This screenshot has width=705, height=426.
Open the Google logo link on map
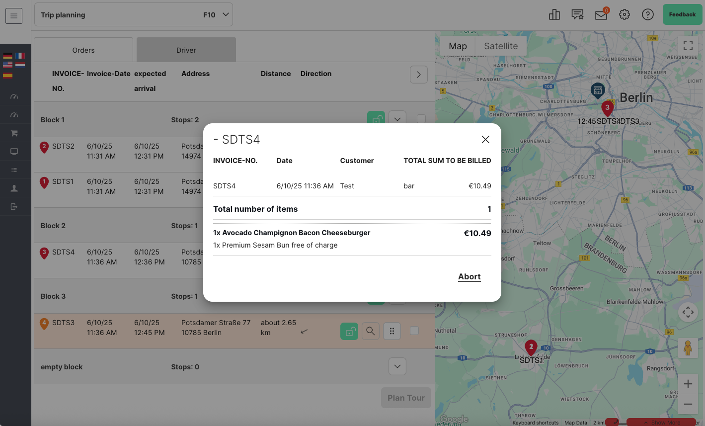455,419
